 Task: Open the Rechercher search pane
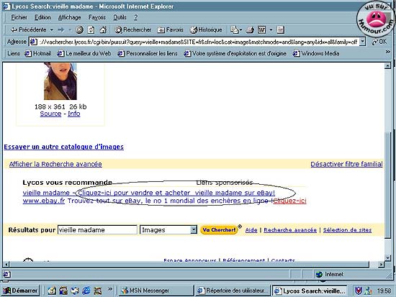(x=133, y=29)
